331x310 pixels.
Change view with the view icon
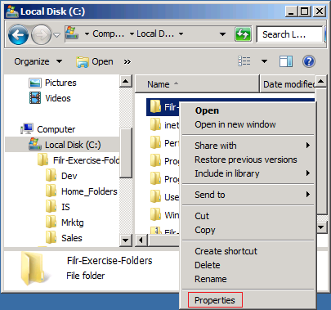pos(244,61)
